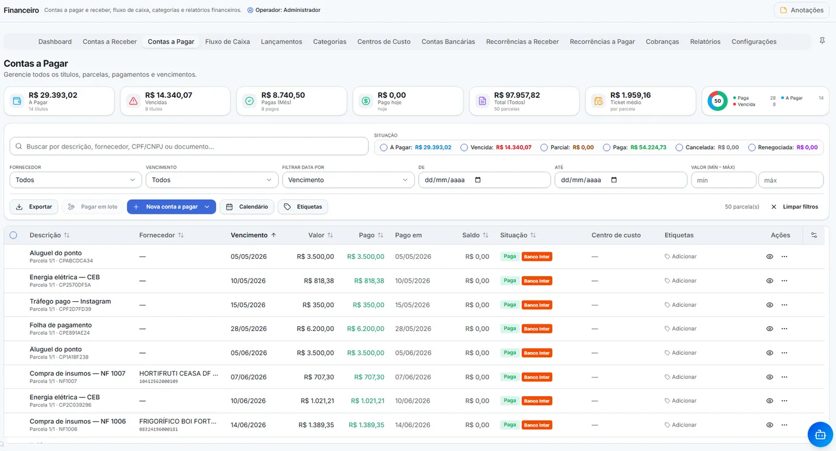Click tag icon in Energia elétrica 10/05/2026 row
The height and width of the screenshot is (451, 836).
click(667, 280)
